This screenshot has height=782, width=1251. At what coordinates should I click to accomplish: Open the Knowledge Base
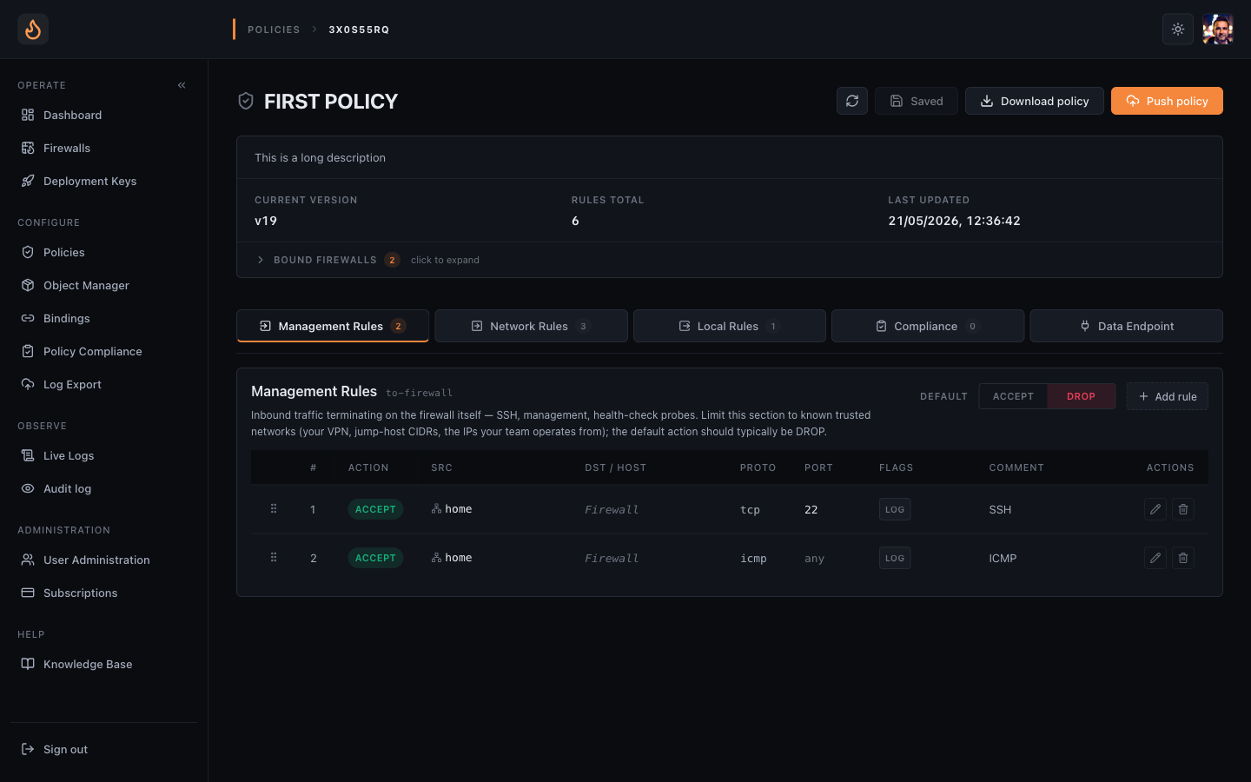click(103, 664)
